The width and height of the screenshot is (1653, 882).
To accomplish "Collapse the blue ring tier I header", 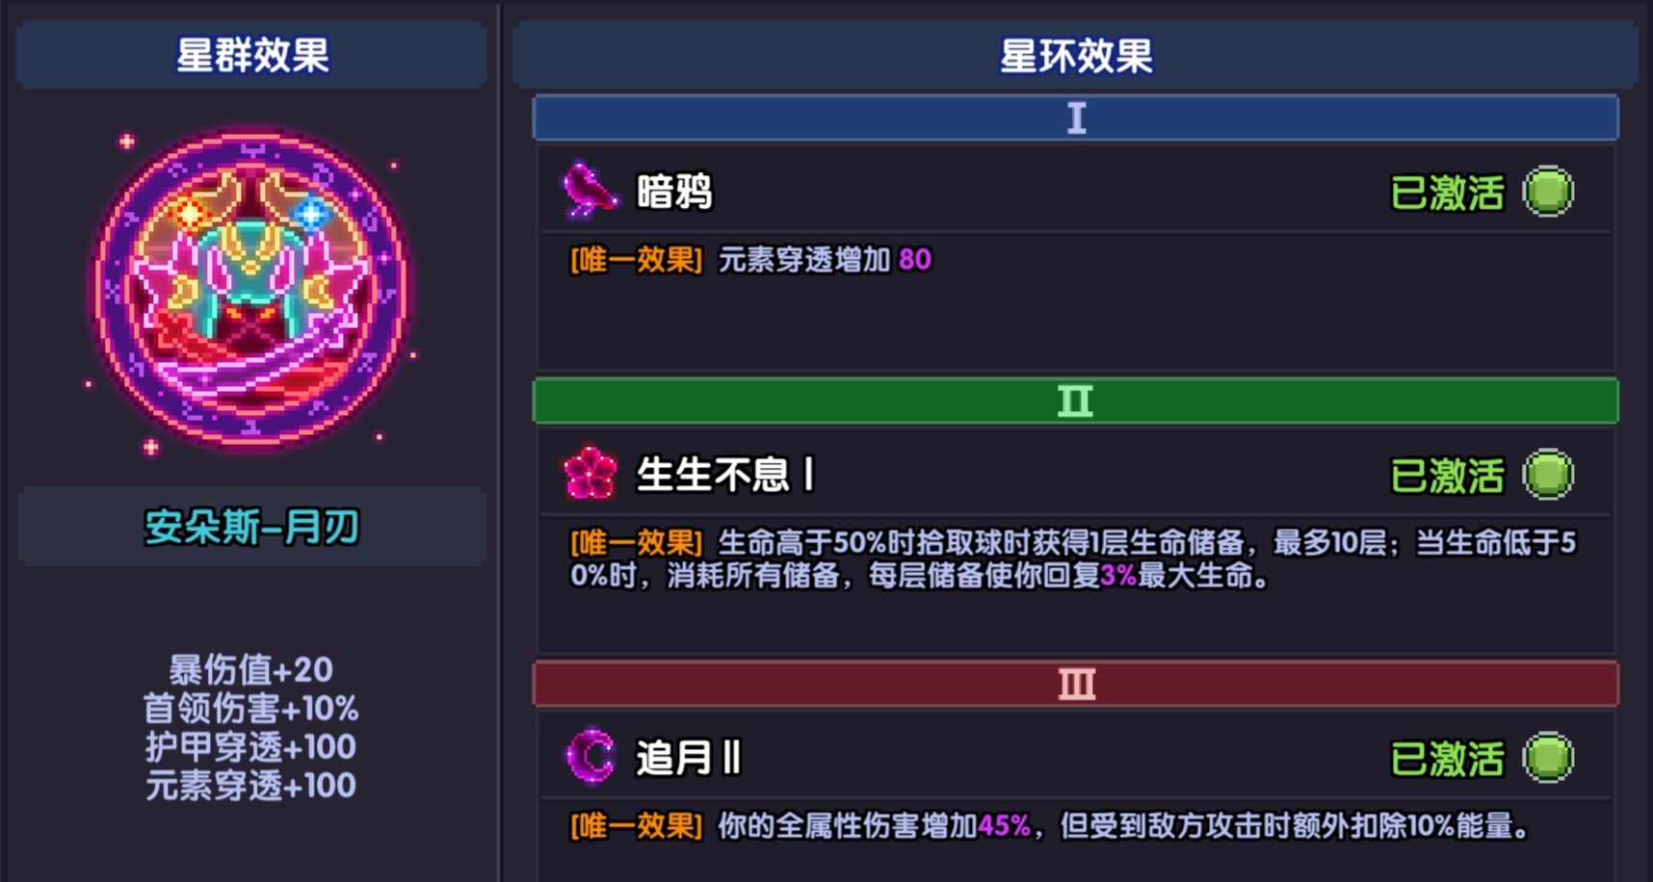I will (1075, 118).
